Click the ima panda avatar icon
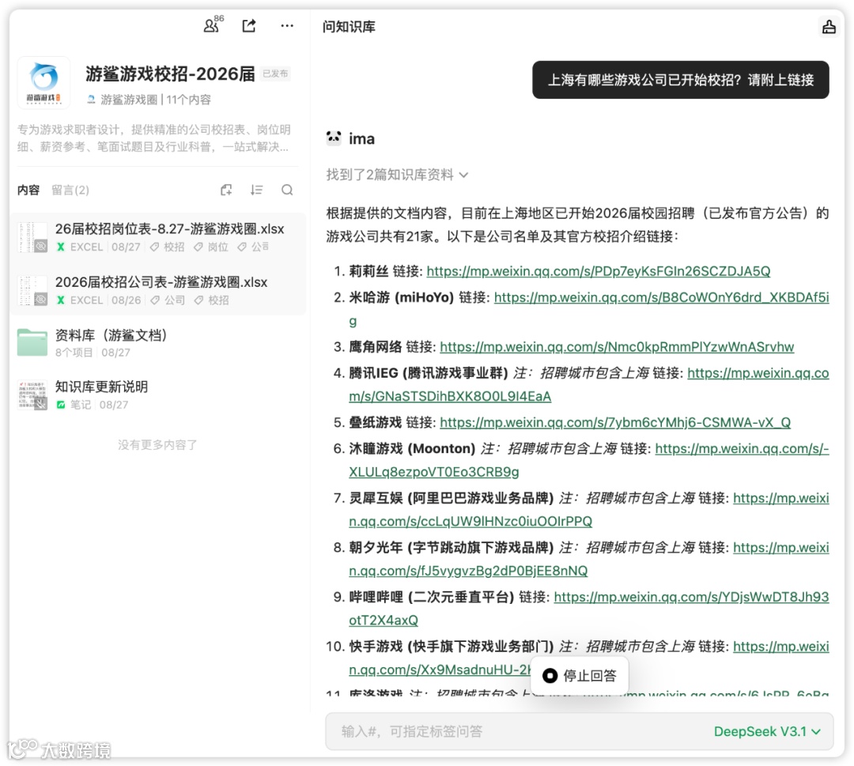The height and width of the screenshot is (766, 854). pos(334,138)
